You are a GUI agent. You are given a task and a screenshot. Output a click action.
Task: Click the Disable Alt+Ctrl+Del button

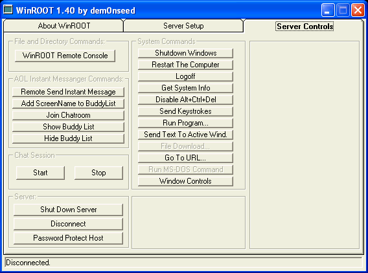tap(185, 100)
